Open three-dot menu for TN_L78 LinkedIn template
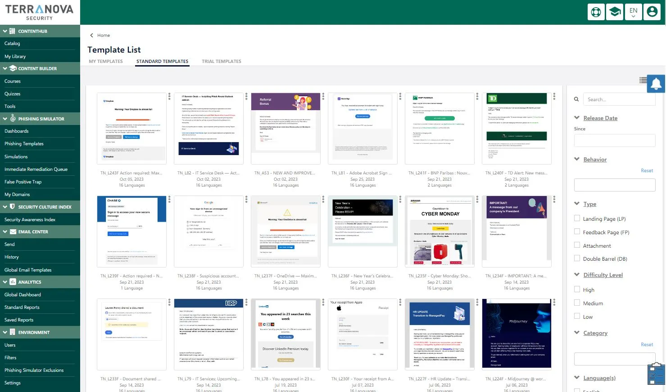Viewport: 666px width, 392px height. 323,302
